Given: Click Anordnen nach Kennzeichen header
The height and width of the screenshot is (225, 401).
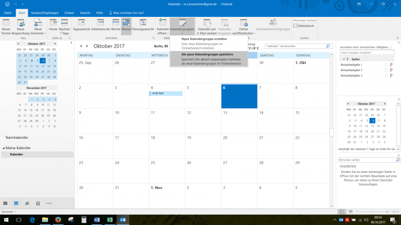Looking at the screenshot, I should (x=365, y=47).
